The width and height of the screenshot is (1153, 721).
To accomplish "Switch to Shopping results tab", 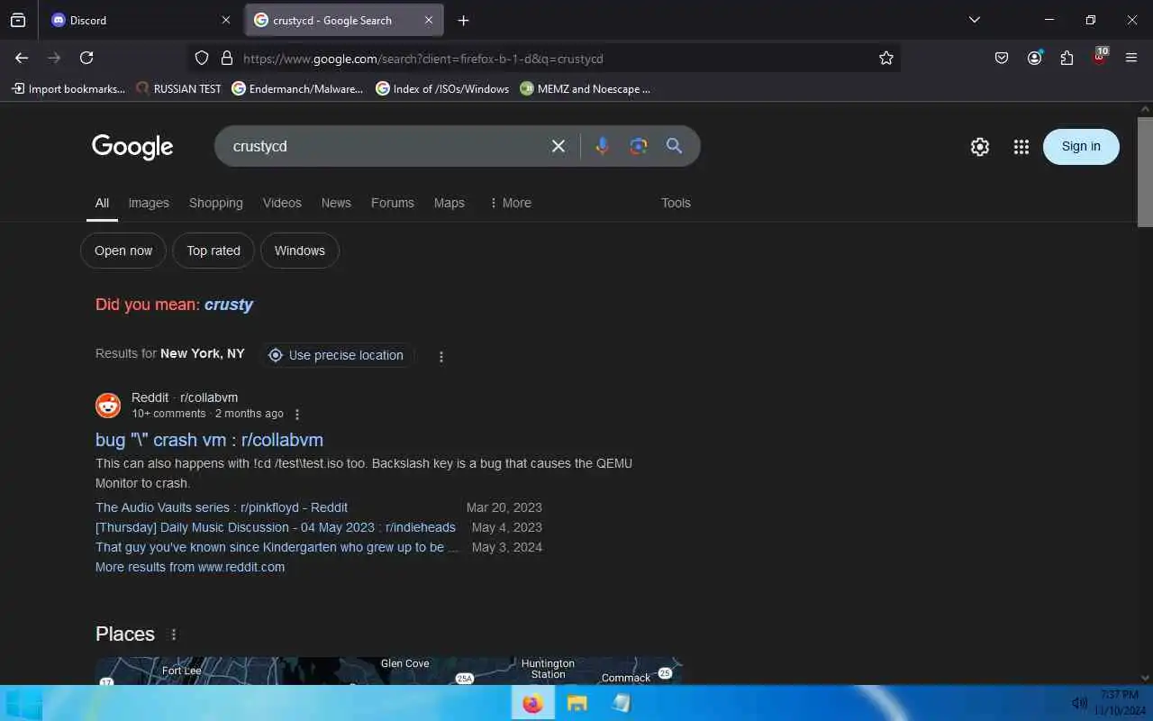I will (216, 203).
